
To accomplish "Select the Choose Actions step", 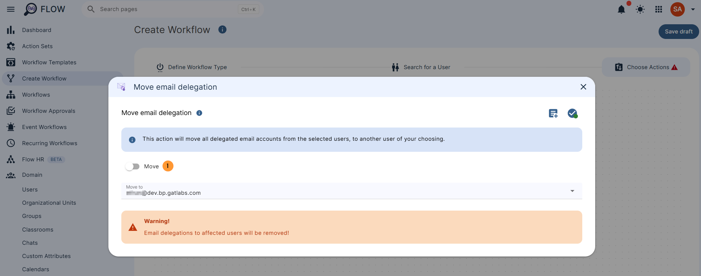I will click(x=646, y=67).
